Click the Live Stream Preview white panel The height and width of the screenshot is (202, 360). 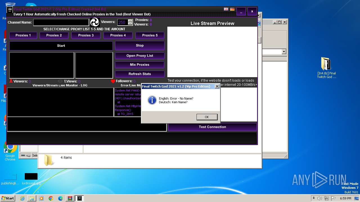tap(212, 52)
